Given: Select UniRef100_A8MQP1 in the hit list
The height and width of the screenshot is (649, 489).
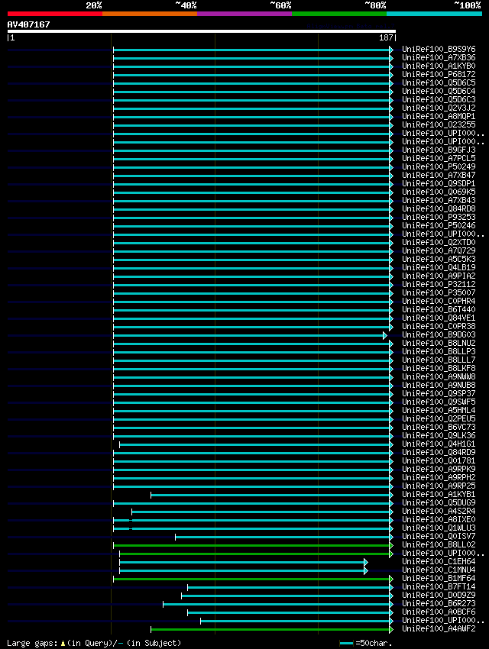Looking at the screenshot, I should [x=439, y=116].
